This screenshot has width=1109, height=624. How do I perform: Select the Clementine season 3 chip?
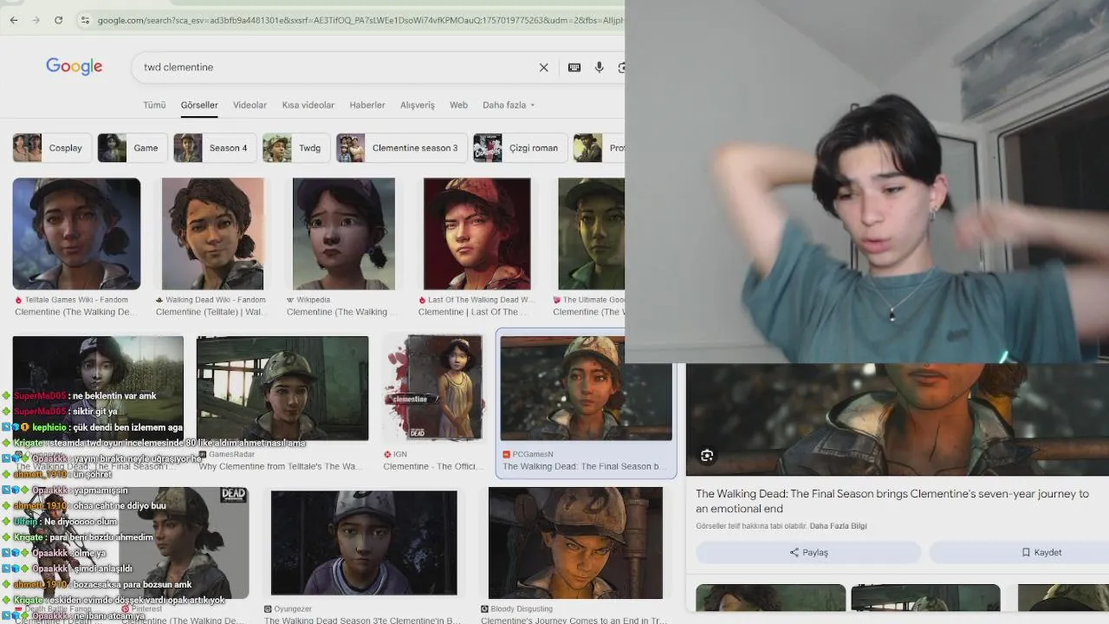[x=401, y=148]
